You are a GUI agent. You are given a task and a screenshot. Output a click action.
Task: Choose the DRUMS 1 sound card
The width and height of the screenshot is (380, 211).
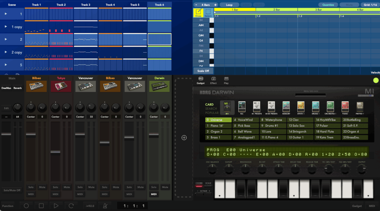[315, 107]
